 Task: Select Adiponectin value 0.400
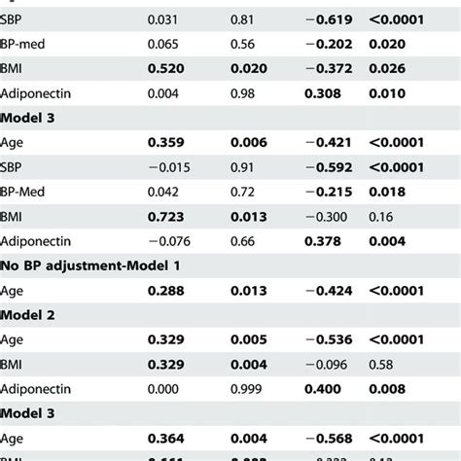pos(323,389)
